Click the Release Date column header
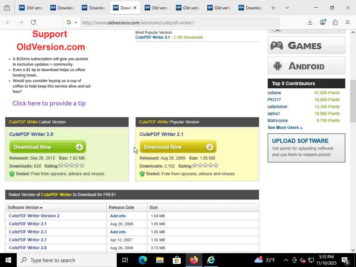 (x=121, y=208)
